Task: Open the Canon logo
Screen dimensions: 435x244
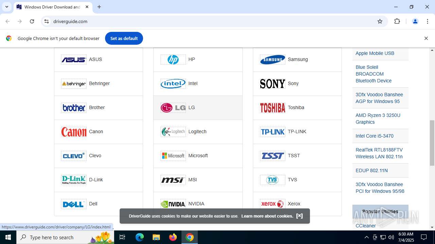Action: [x=74, y=132]
